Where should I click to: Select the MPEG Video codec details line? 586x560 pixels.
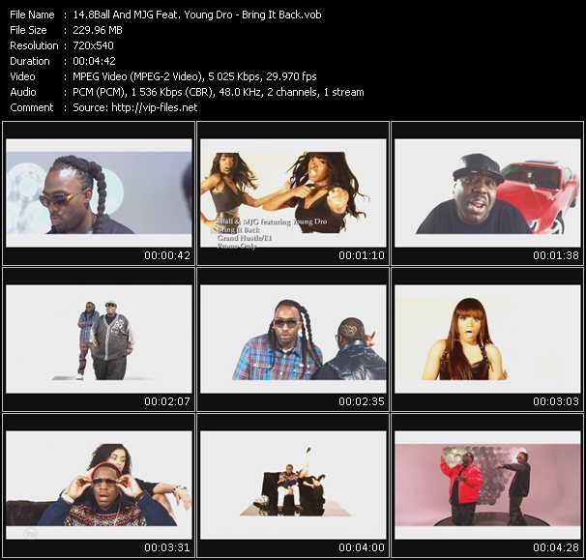194,76
